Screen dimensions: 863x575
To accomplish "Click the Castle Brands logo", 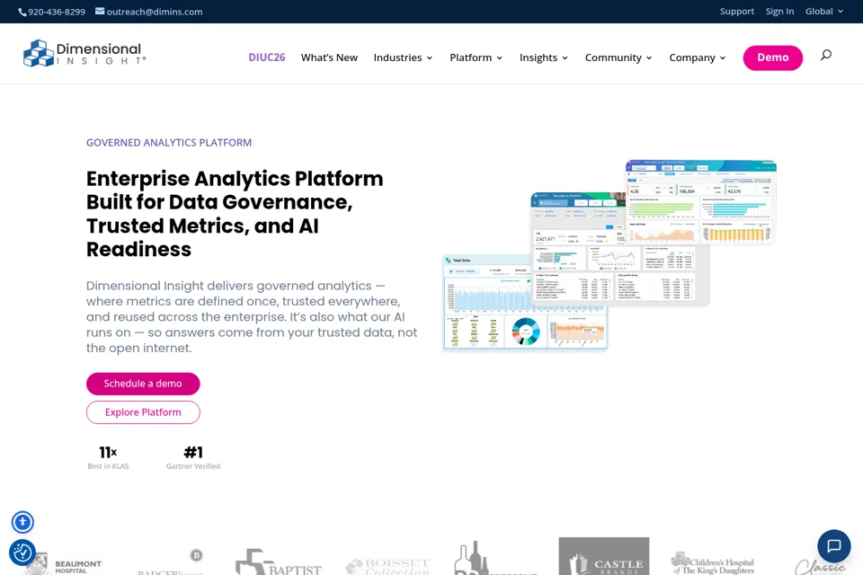I will pyautogui.click(x=604, y=556).
